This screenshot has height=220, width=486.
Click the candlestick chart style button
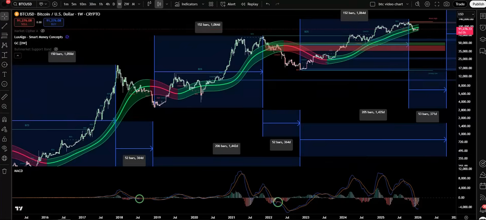(x=159, y=4)
